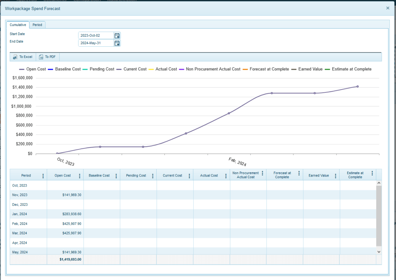This screenshot has height=280, width=396.
Task: Switch to the Period tab
Action: tap(37, 24)
